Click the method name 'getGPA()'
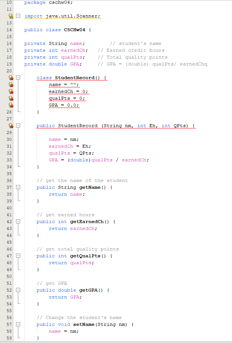 tap(91, 290)
